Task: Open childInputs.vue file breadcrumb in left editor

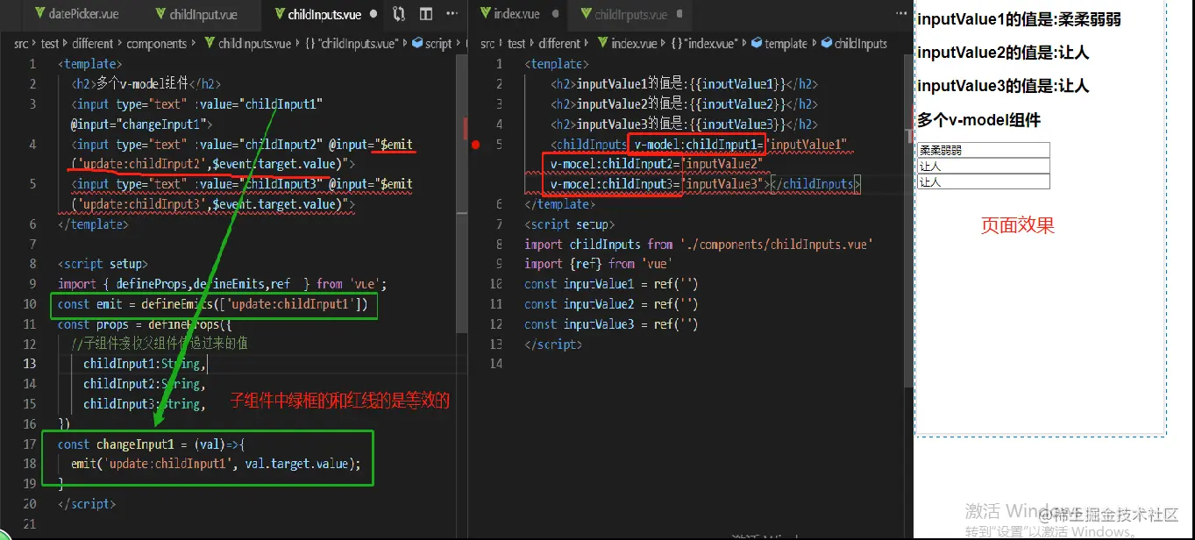Action: 246,43
